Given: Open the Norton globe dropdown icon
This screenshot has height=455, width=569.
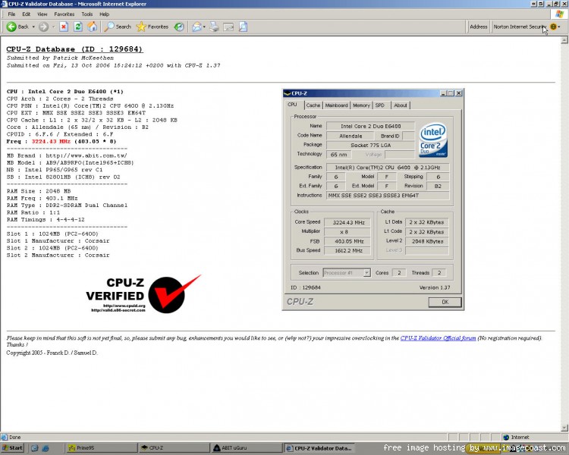Looking at the screenshot, I should pyautogui.click(x=555, y=27).
